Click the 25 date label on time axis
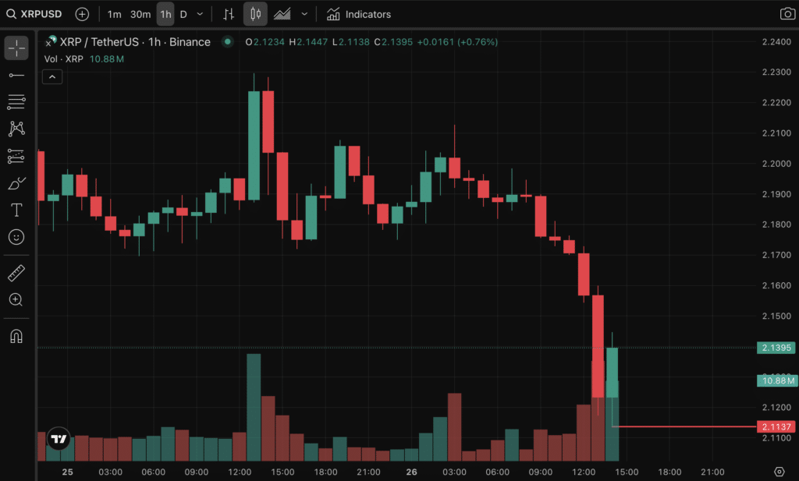Screen dimensions: 799x481 67,472
